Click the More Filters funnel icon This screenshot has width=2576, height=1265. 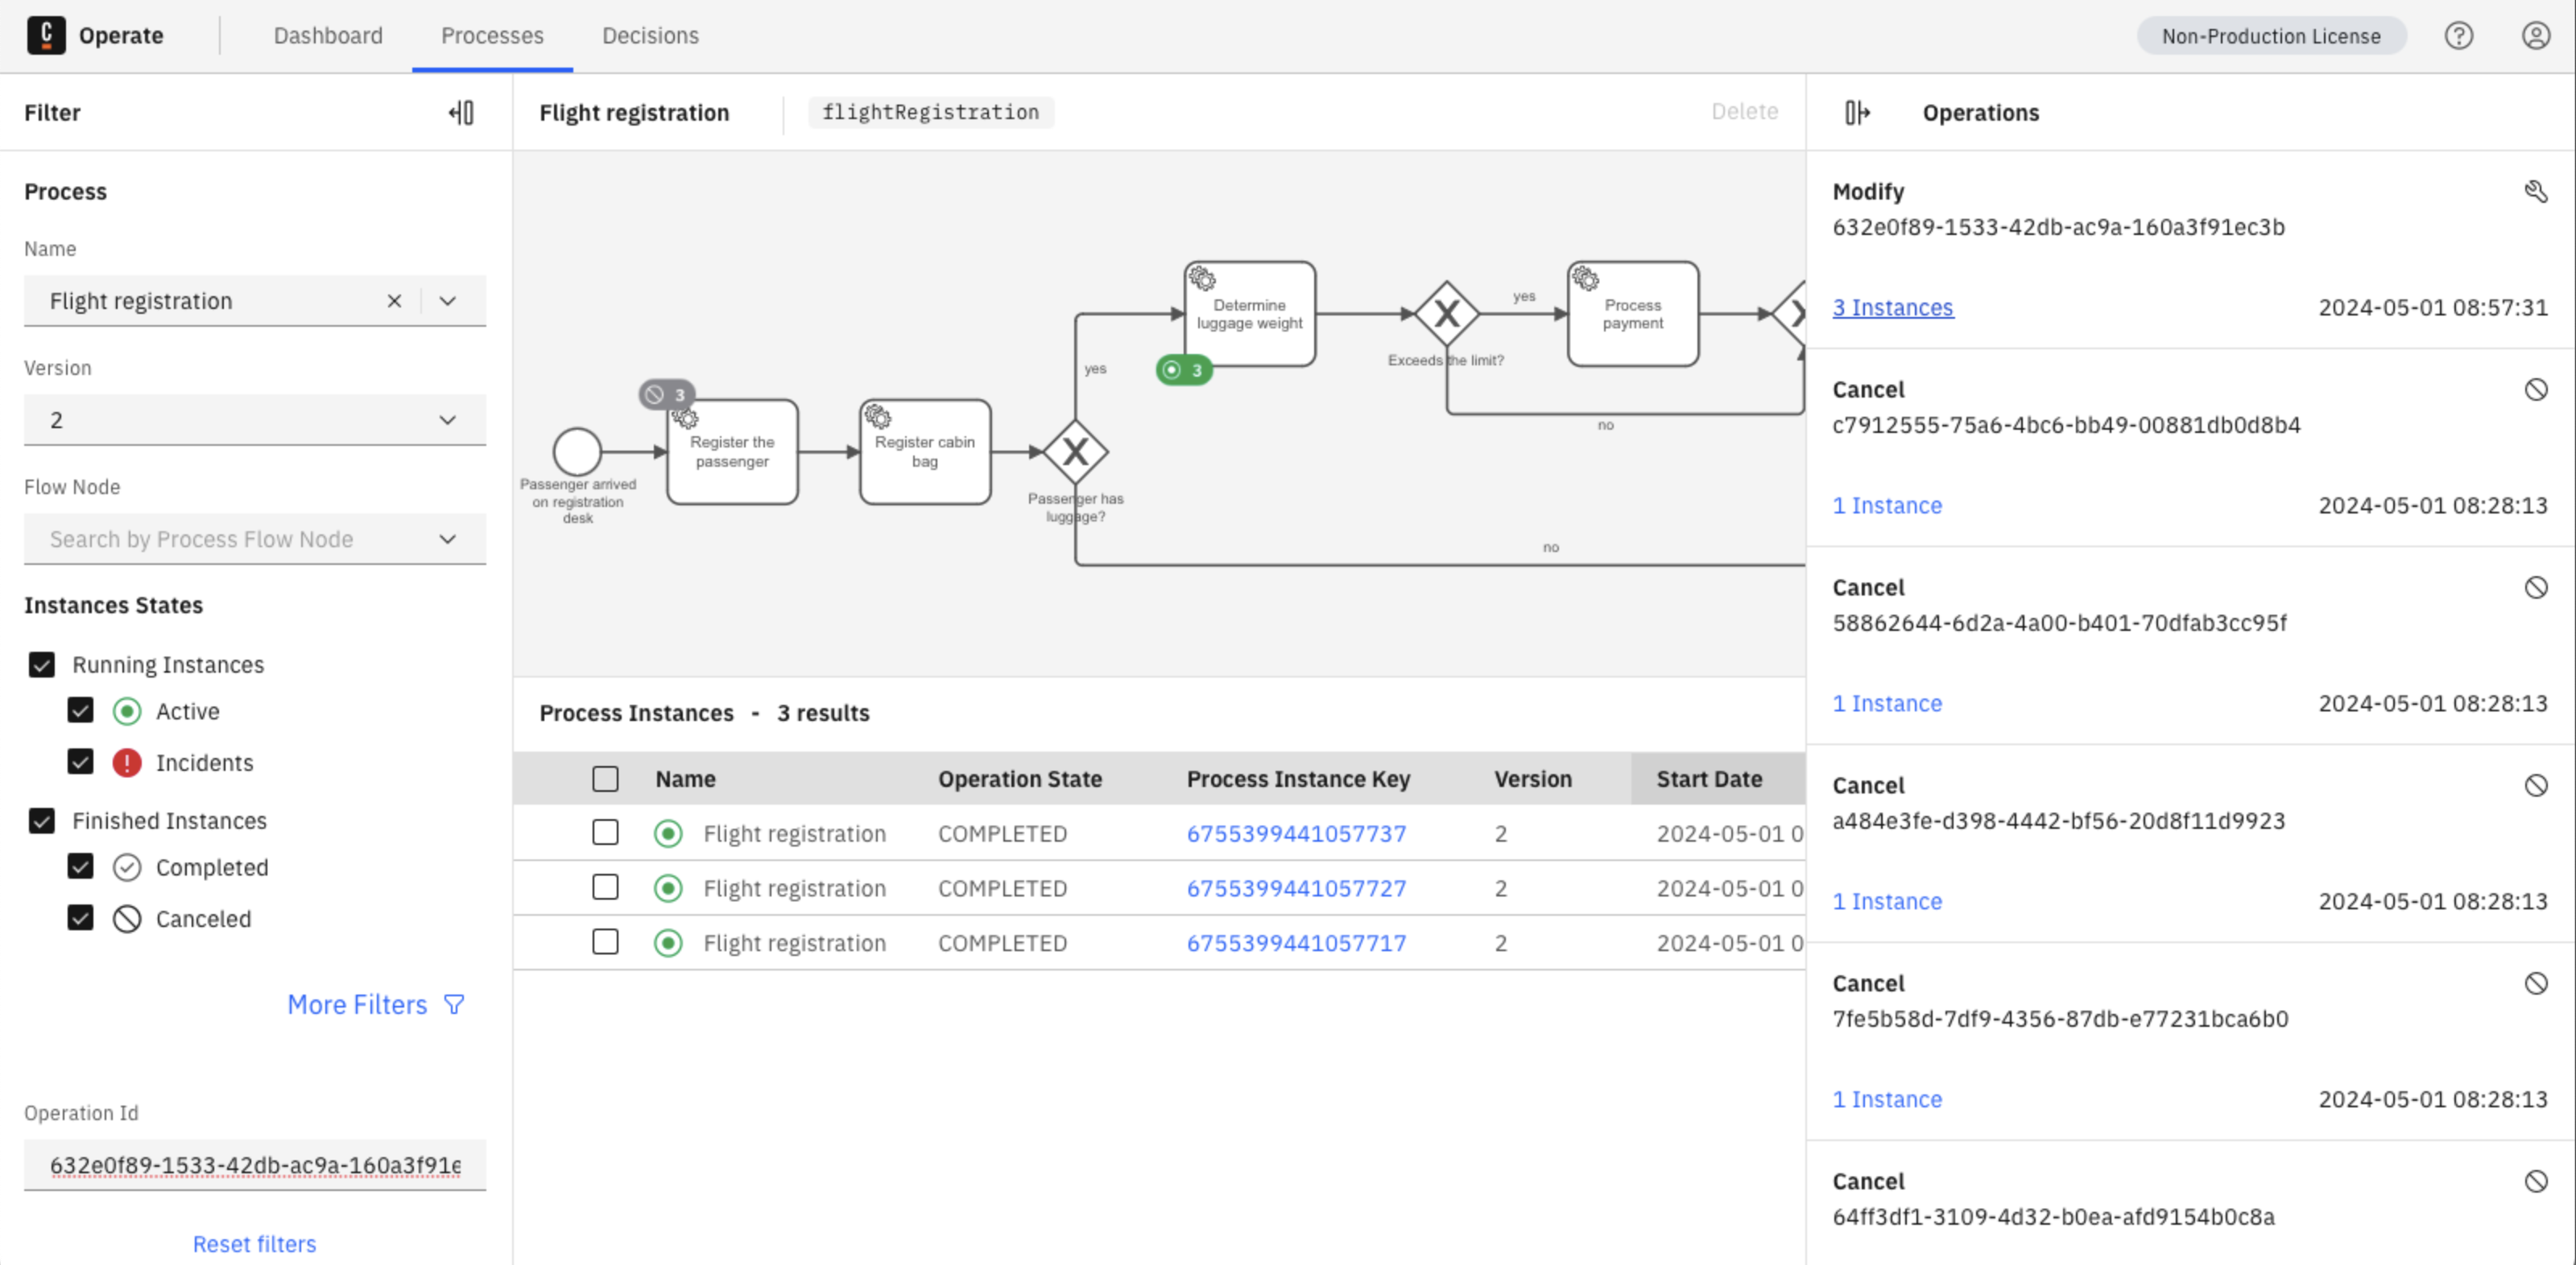pyautogui.click(x=454, y=1004)
